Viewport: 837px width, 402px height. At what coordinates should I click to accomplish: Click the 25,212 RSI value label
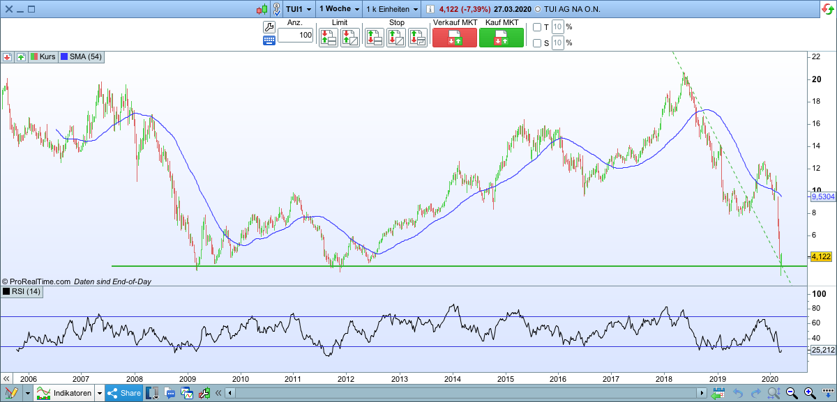[822, 350]
